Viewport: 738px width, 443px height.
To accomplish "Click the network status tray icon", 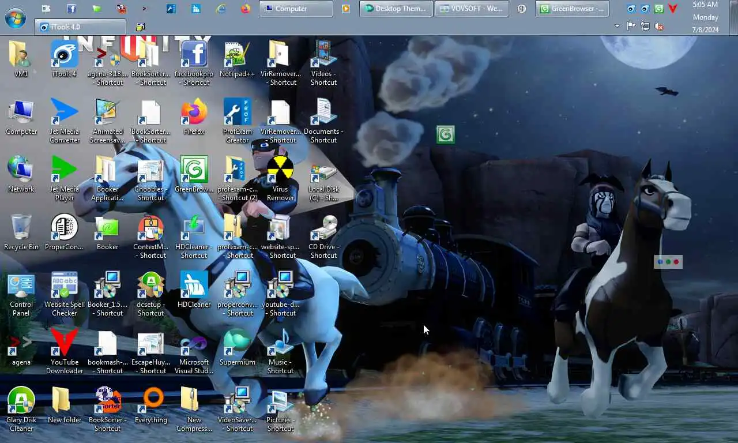I will (645, 26).
